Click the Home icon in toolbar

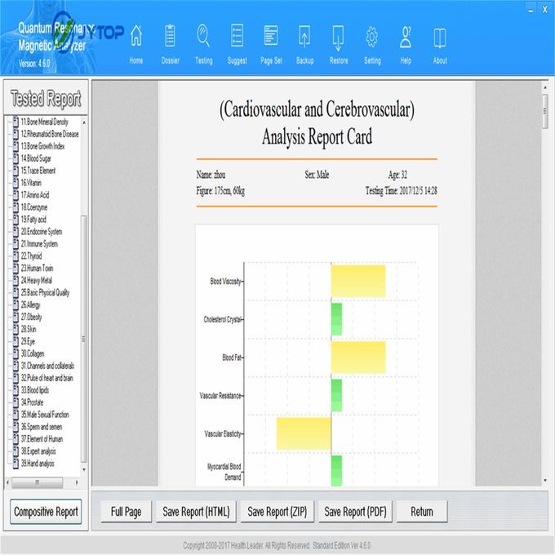(x=136, y=38)
